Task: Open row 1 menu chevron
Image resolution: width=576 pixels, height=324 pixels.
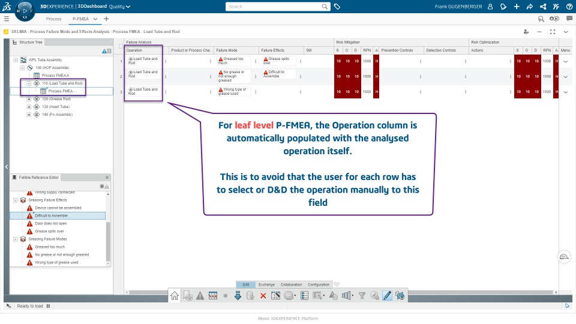Action: (566, 61)
